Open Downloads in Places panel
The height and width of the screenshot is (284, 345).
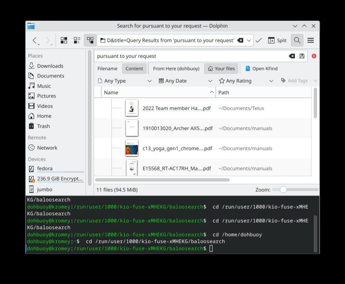coord(50,66)
